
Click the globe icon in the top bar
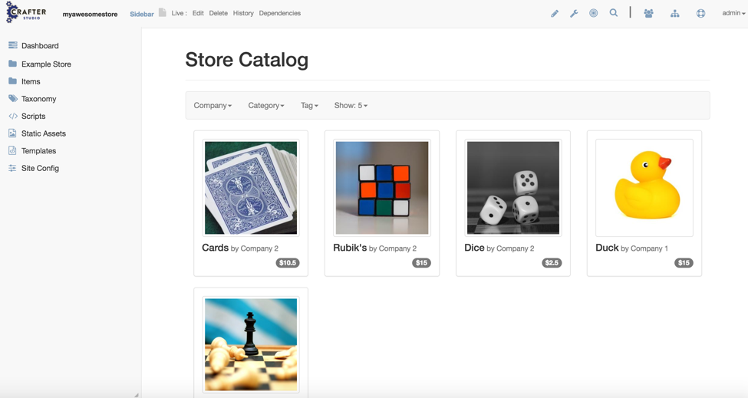click(x=701, y=13)
